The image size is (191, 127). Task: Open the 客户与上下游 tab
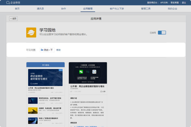point(117,9)
